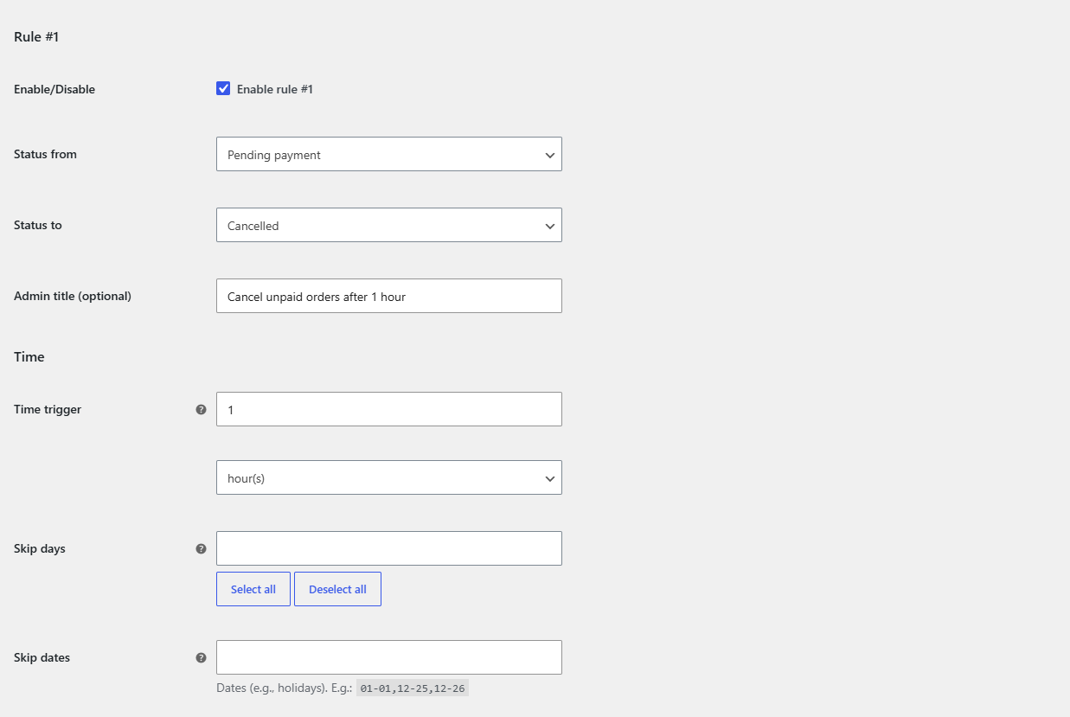Open the Status from dropdown
This screenshot has height=717, width=1070.
pyautogui.click(x=389, y=154)
